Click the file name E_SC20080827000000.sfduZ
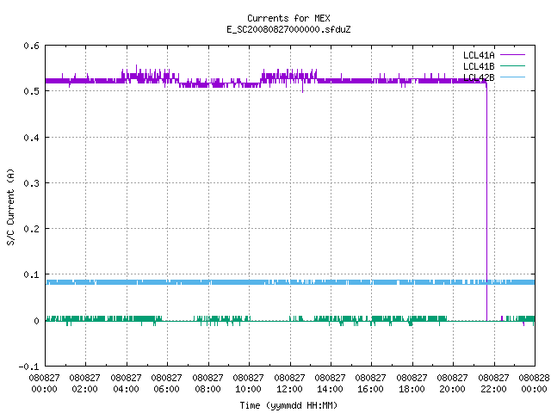This screenshot has width=551, height=413. (288, 29)
